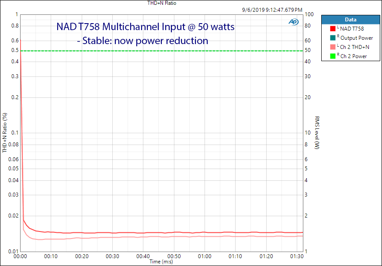Click the THD+N Ratio chart title
The image size is (382, 266).
[162, 3]
